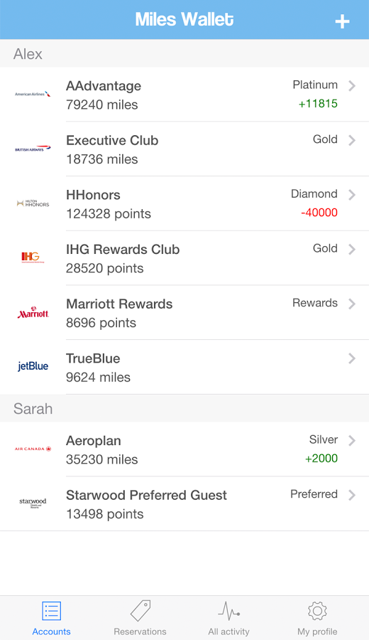Viewport: 369px width, 640px height.
Task: Expand HHonors details with its chevron
Action: coord(352,195)
